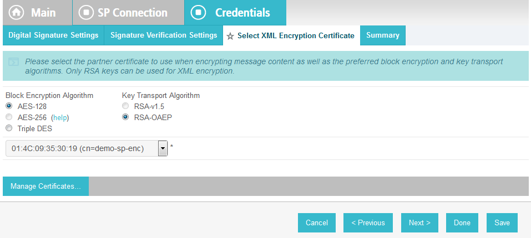Go to the Summary tab

click(383, 35)
